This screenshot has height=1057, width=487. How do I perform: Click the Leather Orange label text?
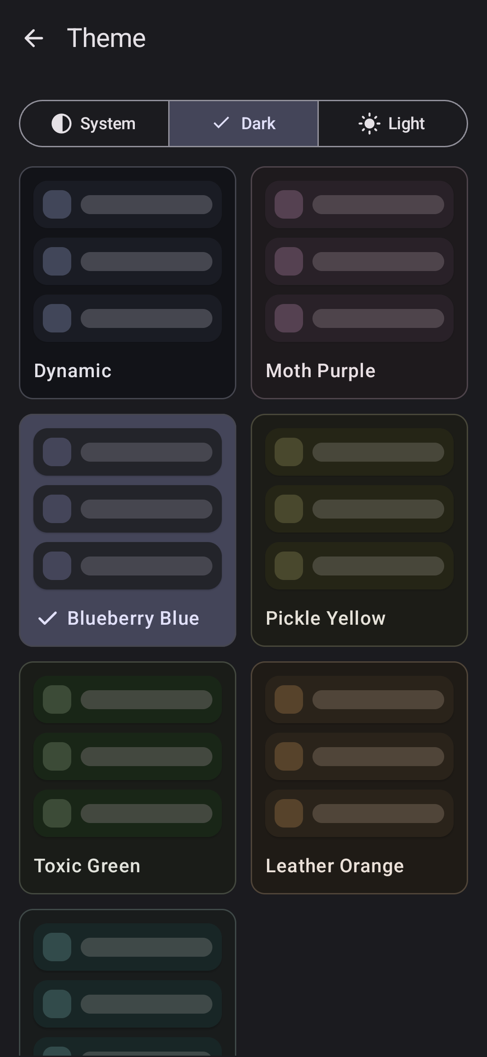(x=335, y=866)
